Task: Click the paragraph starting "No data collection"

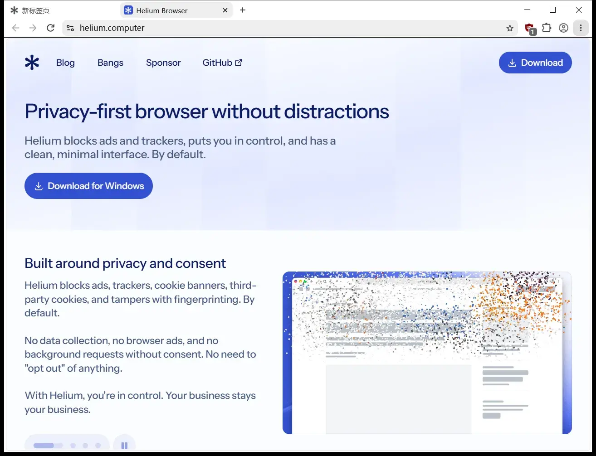Action: [140, 354]
